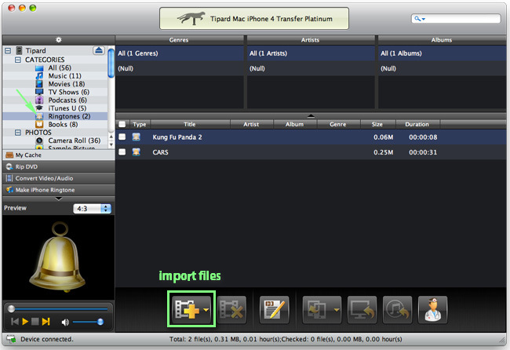
Task: Open the ID3 info editor icon
Action: (274, 310)
